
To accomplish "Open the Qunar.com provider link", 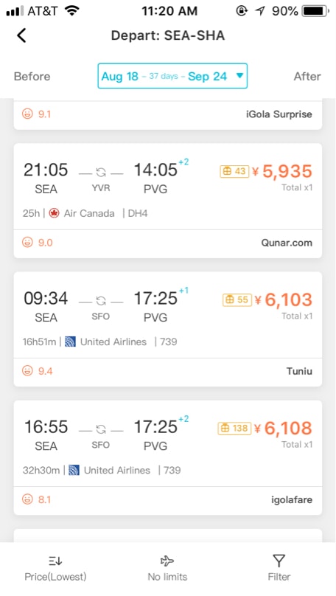I will click(287, 243).
